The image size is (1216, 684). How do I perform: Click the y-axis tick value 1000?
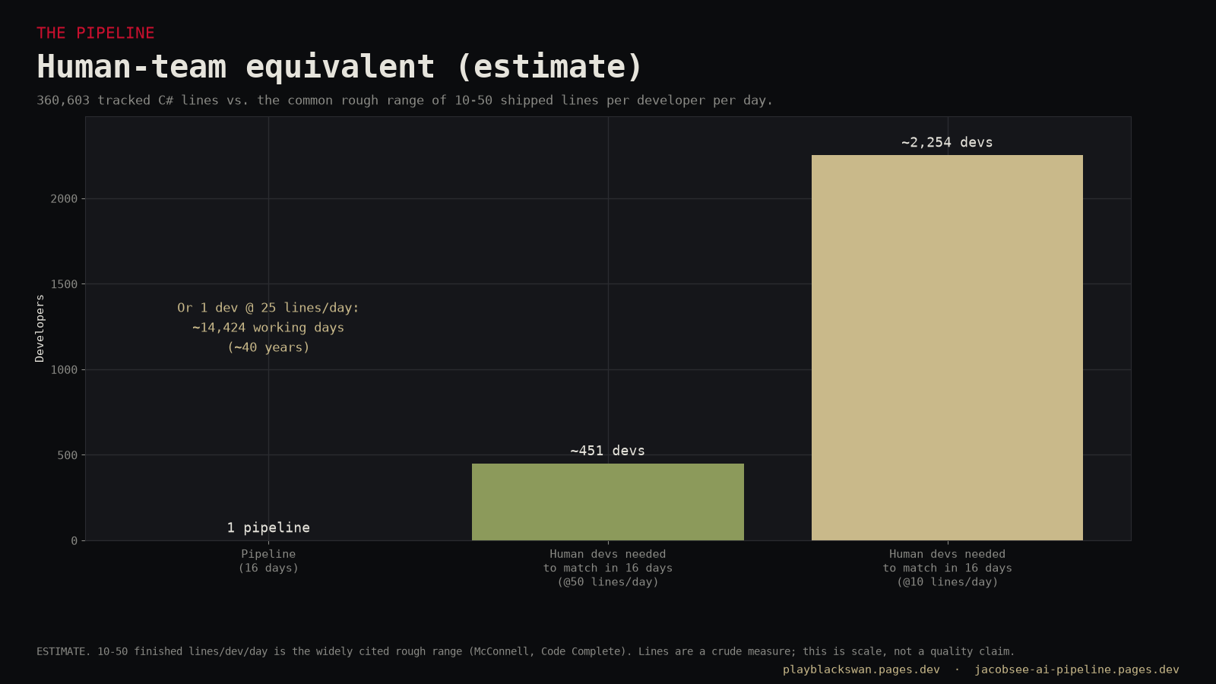coord(64,369)
